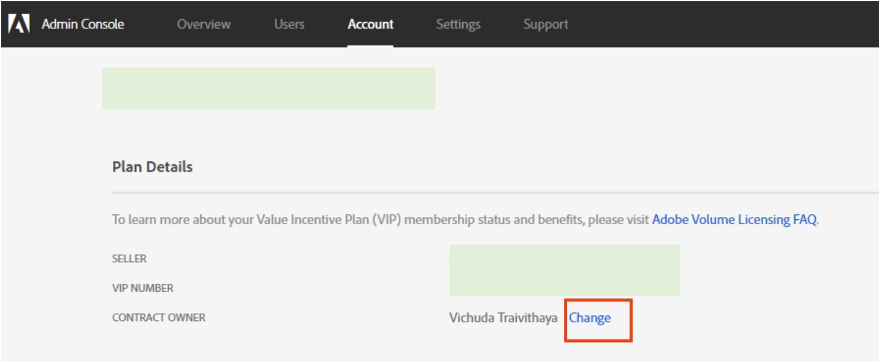Open the Adobe Volume Licensing FAQ link
This screenshot has width=879, height=364.
coord(734,219)
